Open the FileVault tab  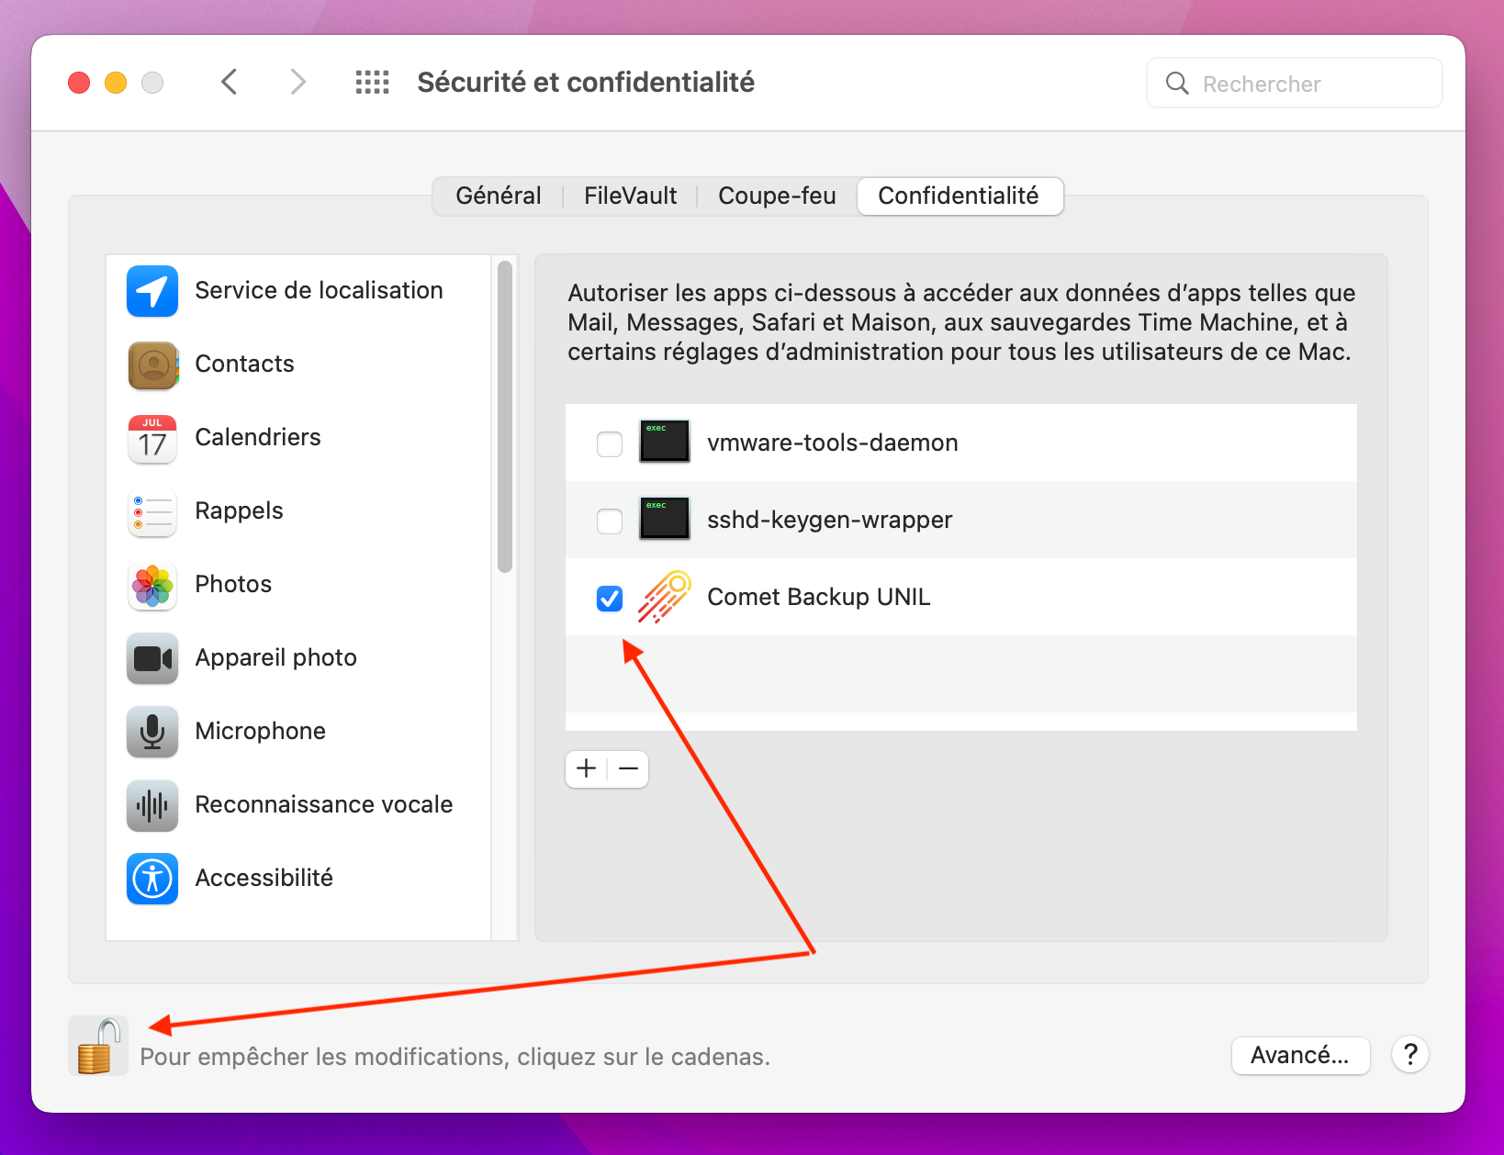pos(630,196)
